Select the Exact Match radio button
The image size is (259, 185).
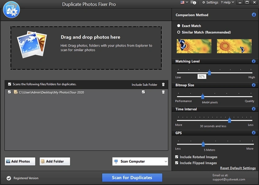pos(178,26)
